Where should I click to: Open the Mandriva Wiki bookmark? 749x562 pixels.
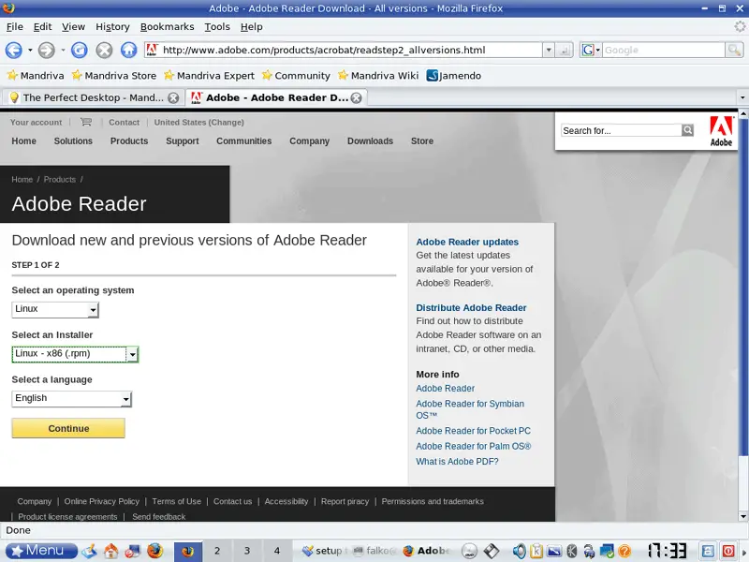378,76
